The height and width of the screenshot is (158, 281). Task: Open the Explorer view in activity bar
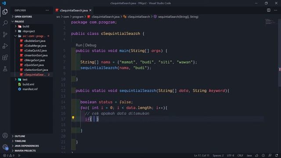5,12
